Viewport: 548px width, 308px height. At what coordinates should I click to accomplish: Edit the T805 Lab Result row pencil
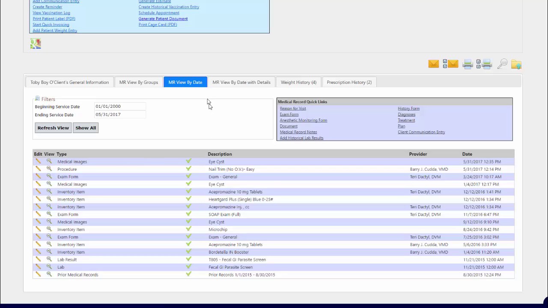point(38,259)
